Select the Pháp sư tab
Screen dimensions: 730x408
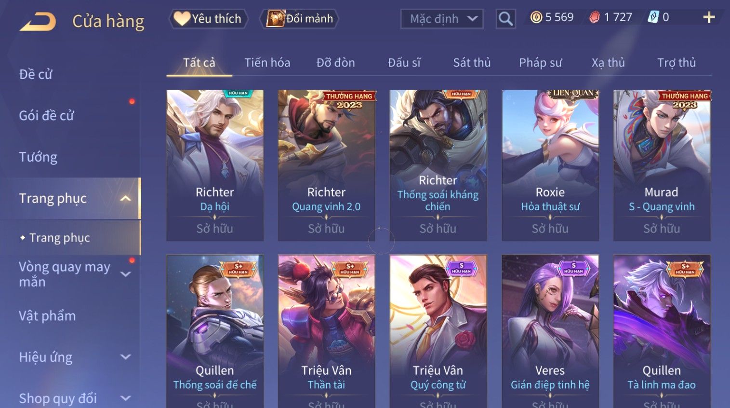point(540,63)
